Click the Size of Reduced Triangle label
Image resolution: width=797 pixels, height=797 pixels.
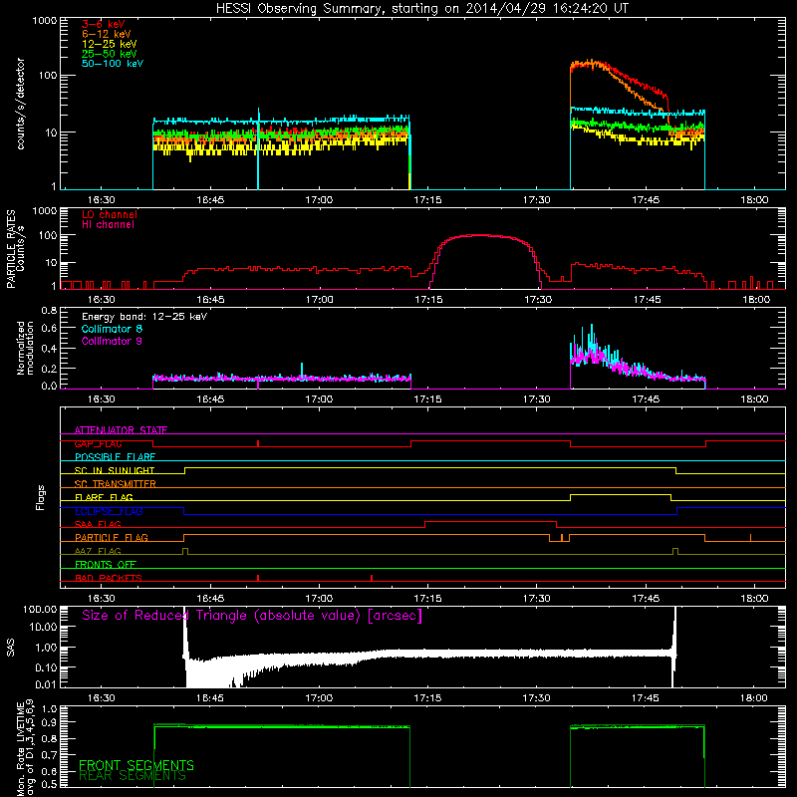252,616
